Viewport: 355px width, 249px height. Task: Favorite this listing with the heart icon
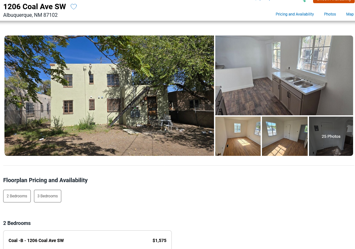(74, 7)
